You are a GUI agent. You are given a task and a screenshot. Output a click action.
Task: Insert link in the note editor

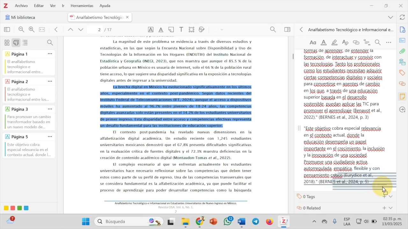coord(356,43)
